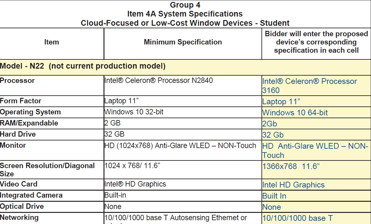Screen dimensions: 371x224
Task: Click the 'Hard Drive' row label
Action: coord(18,134)
